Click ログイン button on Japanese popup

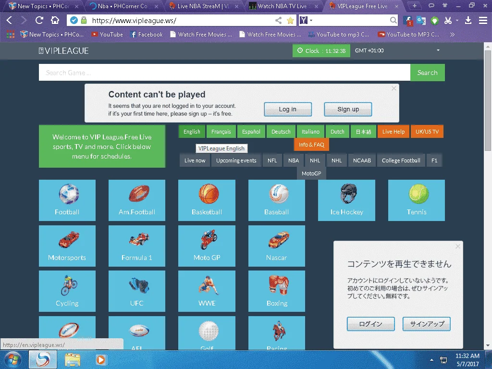tap(370, 324)
